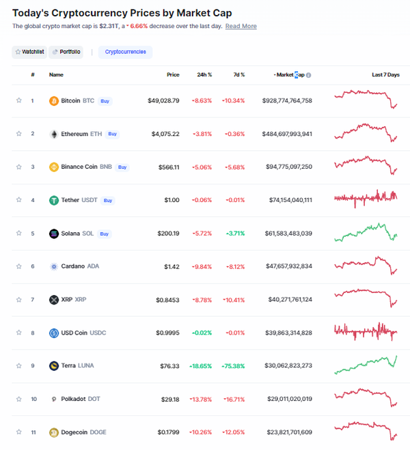Click the Binance Coin logo icon
The image size is (410, 450).
[54, 167]
